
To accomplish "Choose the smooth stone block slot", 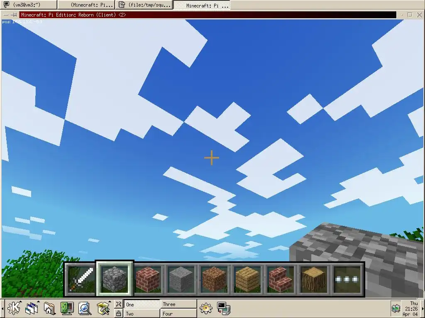I will tap(181, 279).
